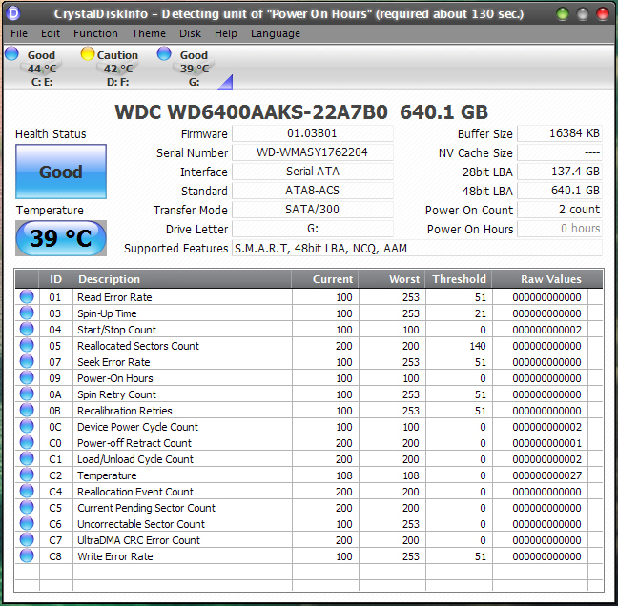Click status orb of Spin-Up Time row
The image size is (618, 606).
[x=27, y=313]
